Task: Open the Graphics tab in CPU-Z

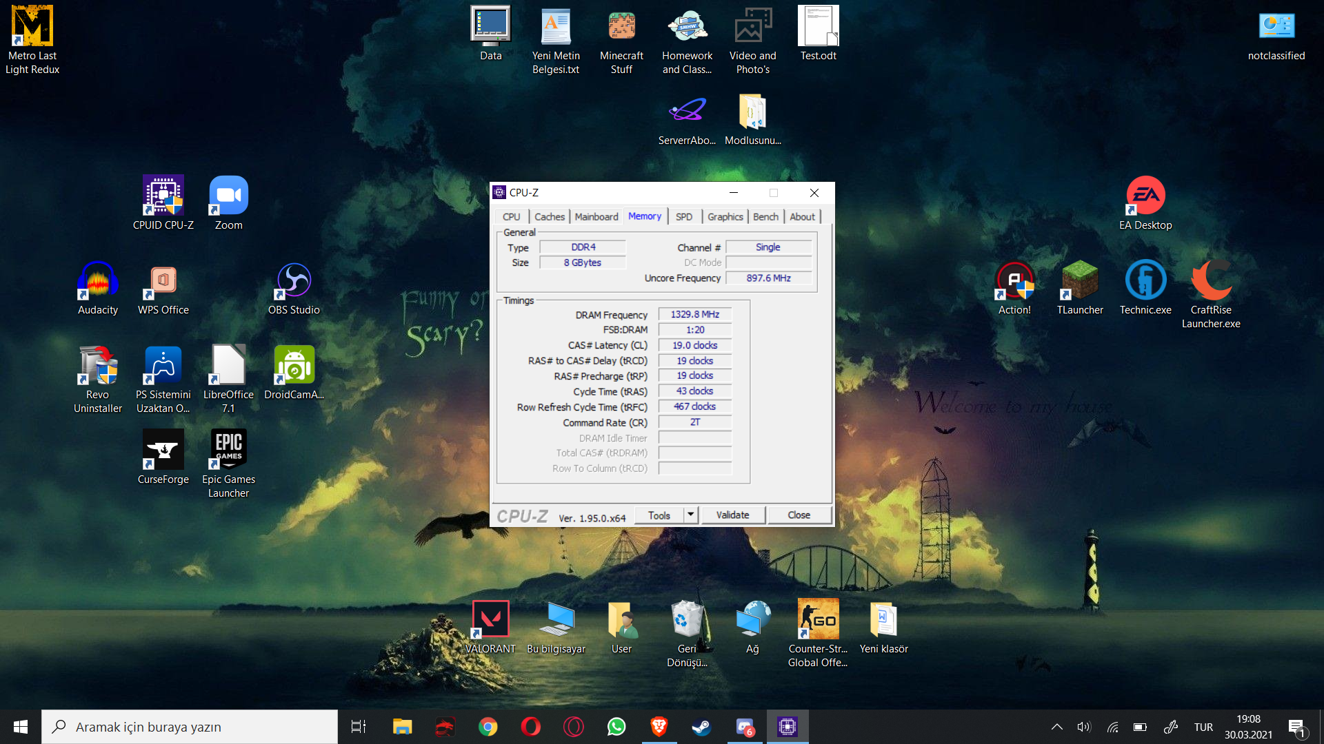Action: 725,216
